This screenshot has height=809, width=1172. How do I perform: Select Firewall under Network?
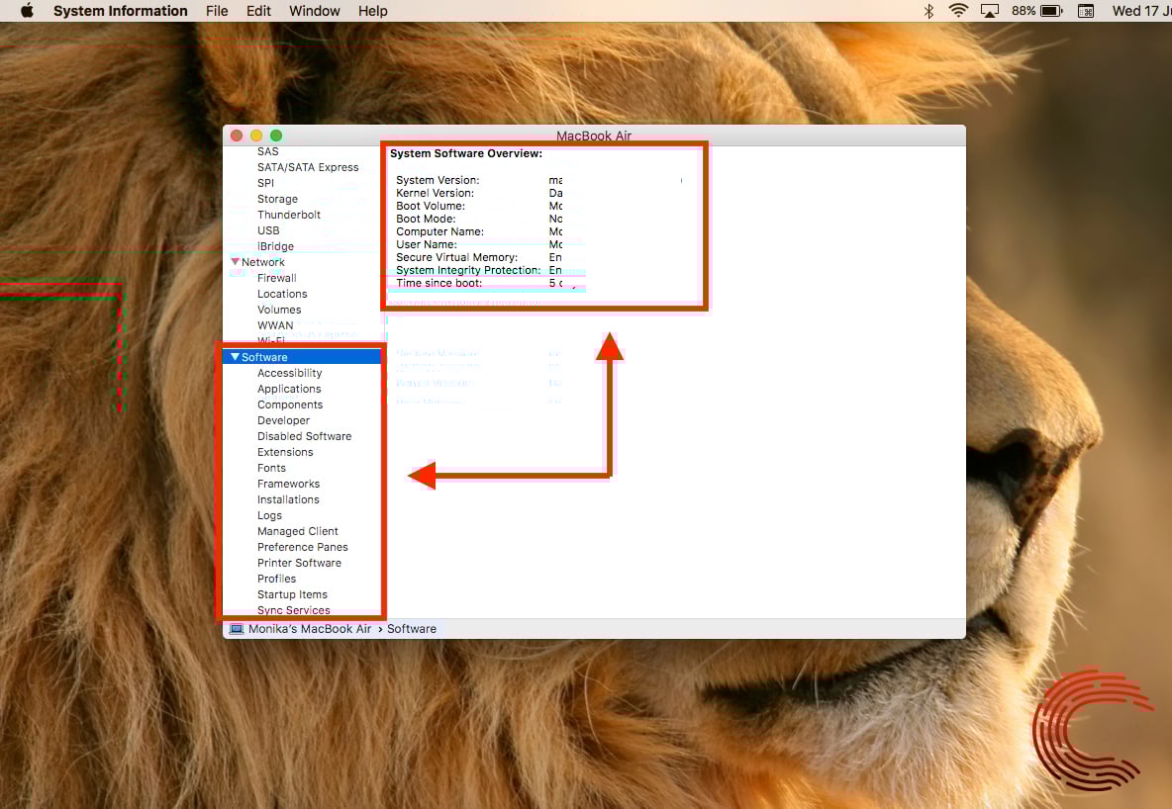coord(276,278)
